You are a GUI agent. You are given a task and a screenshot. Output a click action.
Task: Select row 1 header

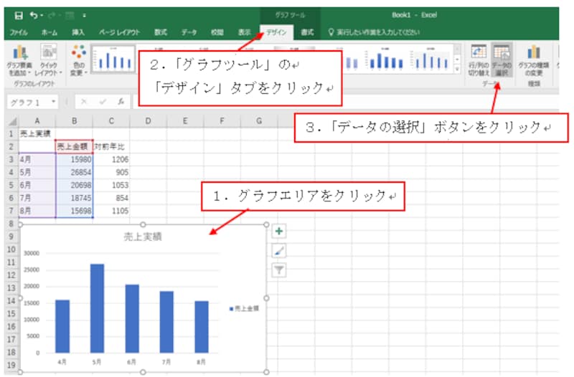click(x=11, y=133)
